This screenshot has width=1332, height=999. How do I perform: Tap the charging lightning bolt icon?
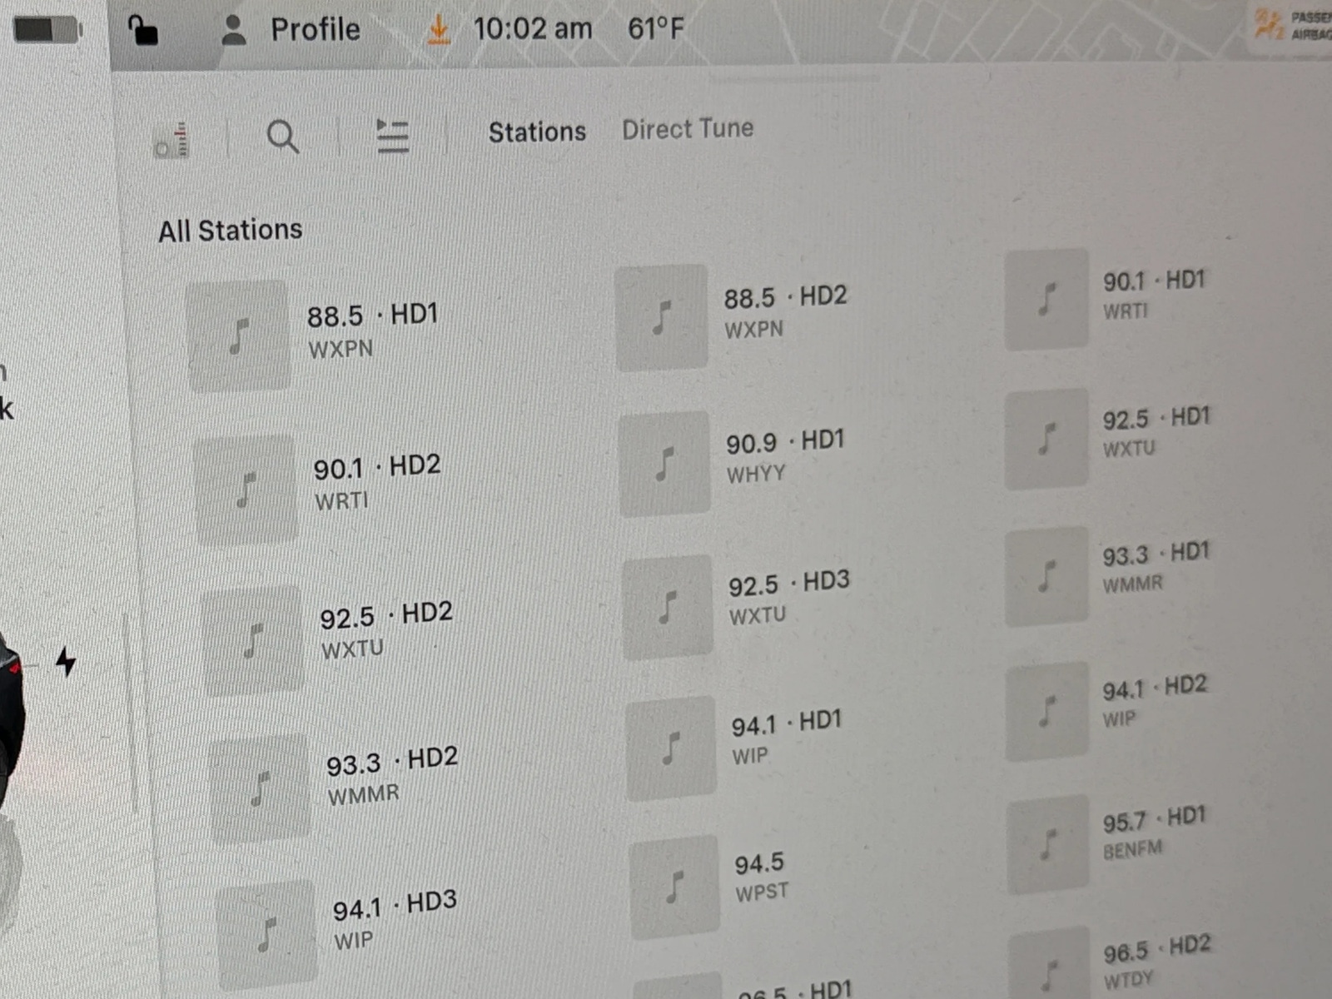click(x=65, y=662)
